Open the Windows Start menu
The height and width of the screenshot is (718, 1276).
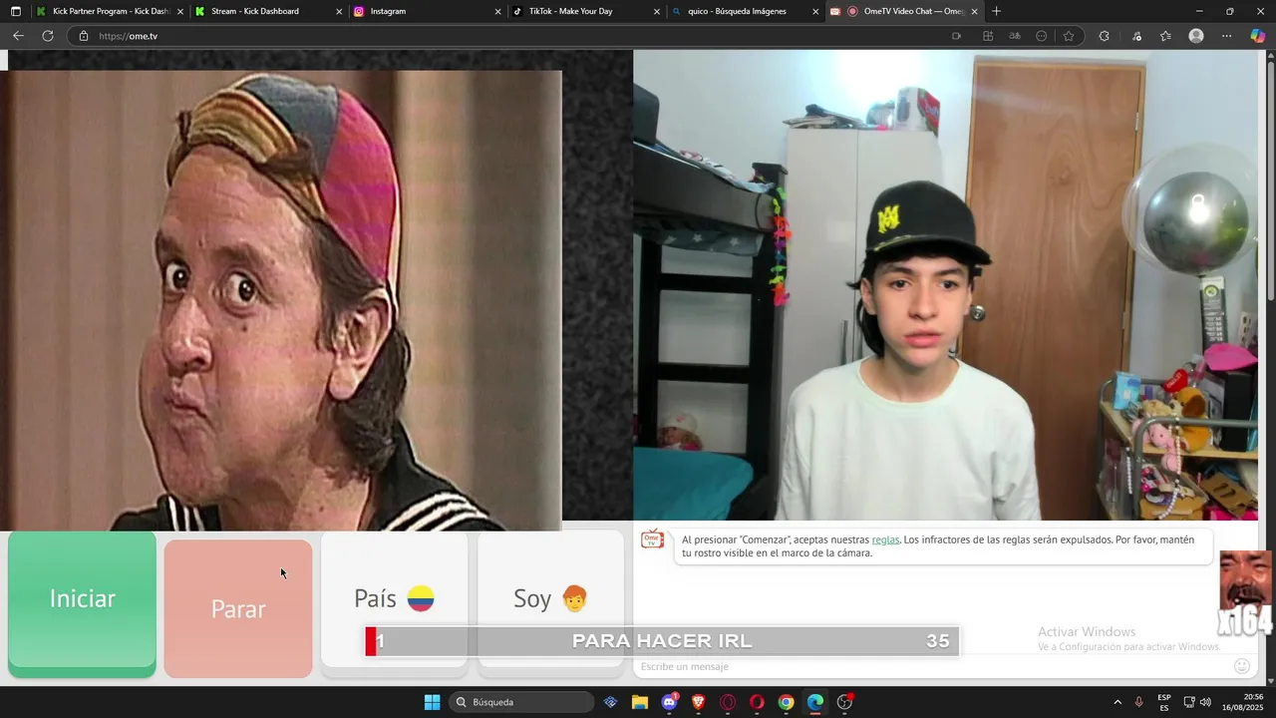coord(432,702)
